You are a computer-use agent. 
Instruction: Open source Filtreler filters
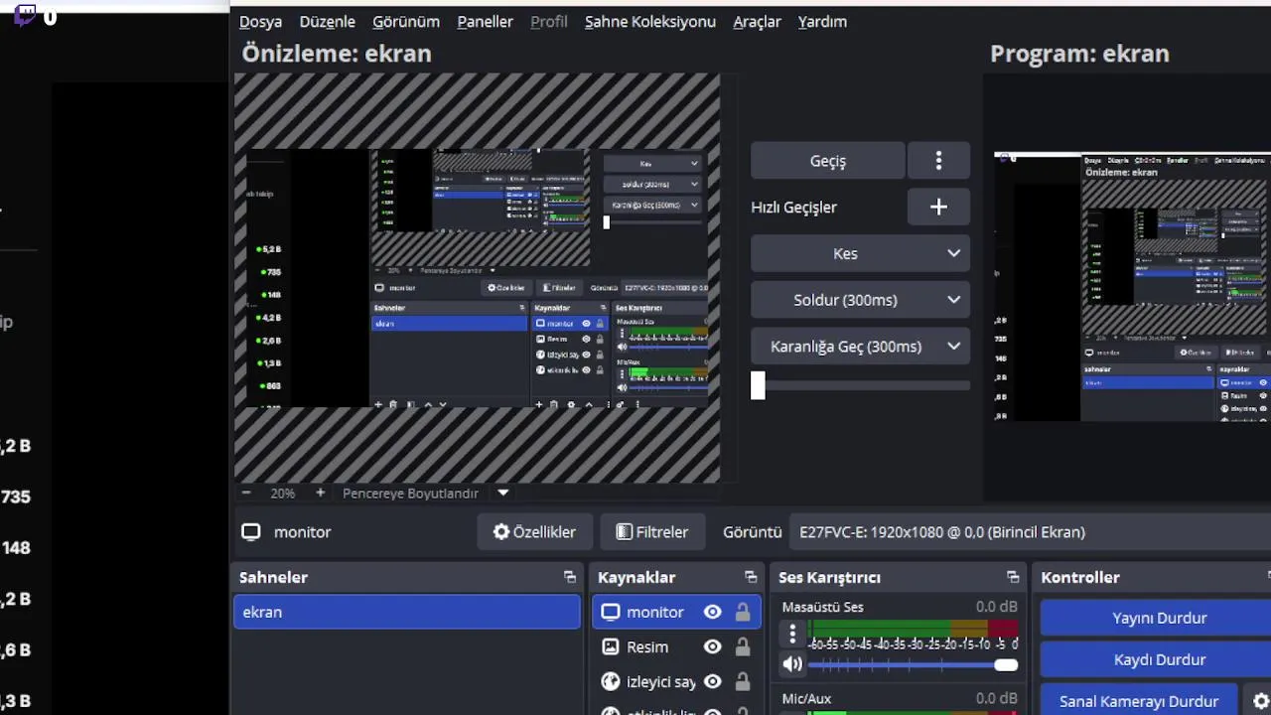pyautogui.click(x=651, y=532)
